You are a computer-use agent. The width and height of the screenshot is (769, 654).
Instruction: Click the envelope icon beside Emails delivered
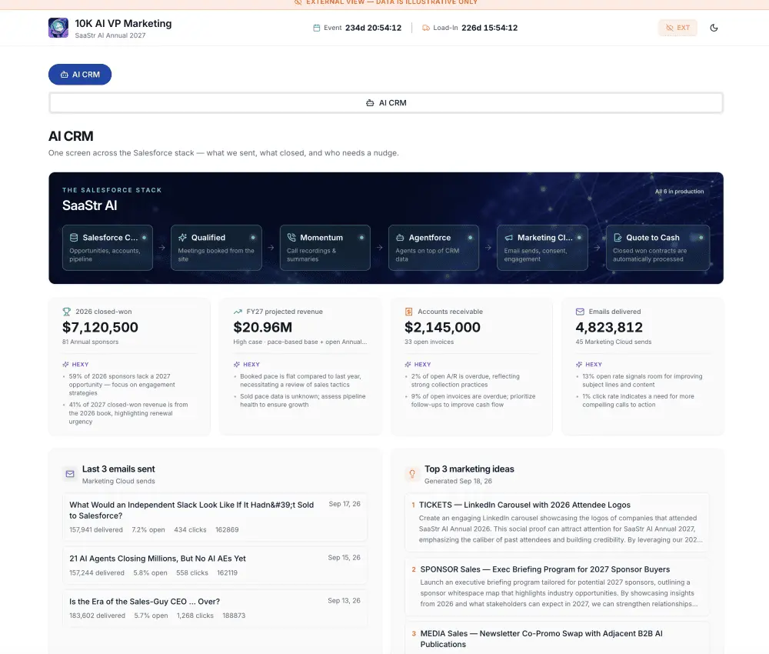580,312
